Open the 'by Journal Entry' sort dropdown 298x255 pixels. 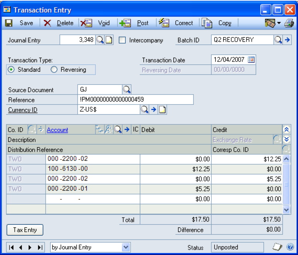coord(126,247)
